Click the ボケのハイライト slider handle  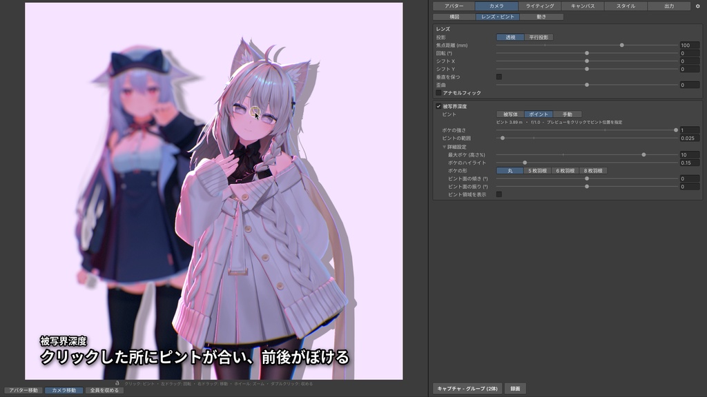(525, 163)
